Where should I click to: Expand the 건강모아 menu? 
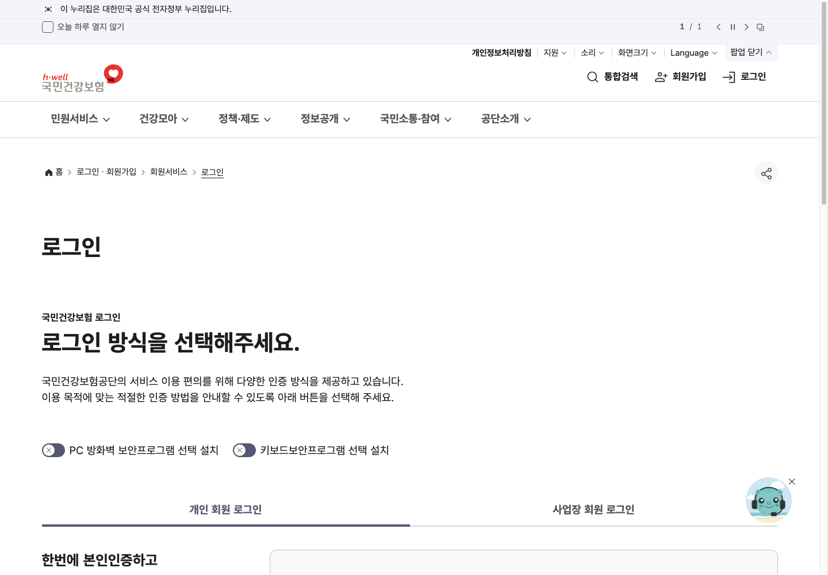point(164,119)
